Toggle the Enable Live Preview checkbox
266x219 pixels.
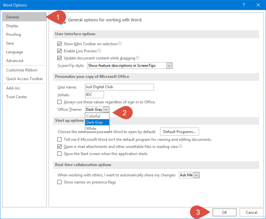(59, 51)
